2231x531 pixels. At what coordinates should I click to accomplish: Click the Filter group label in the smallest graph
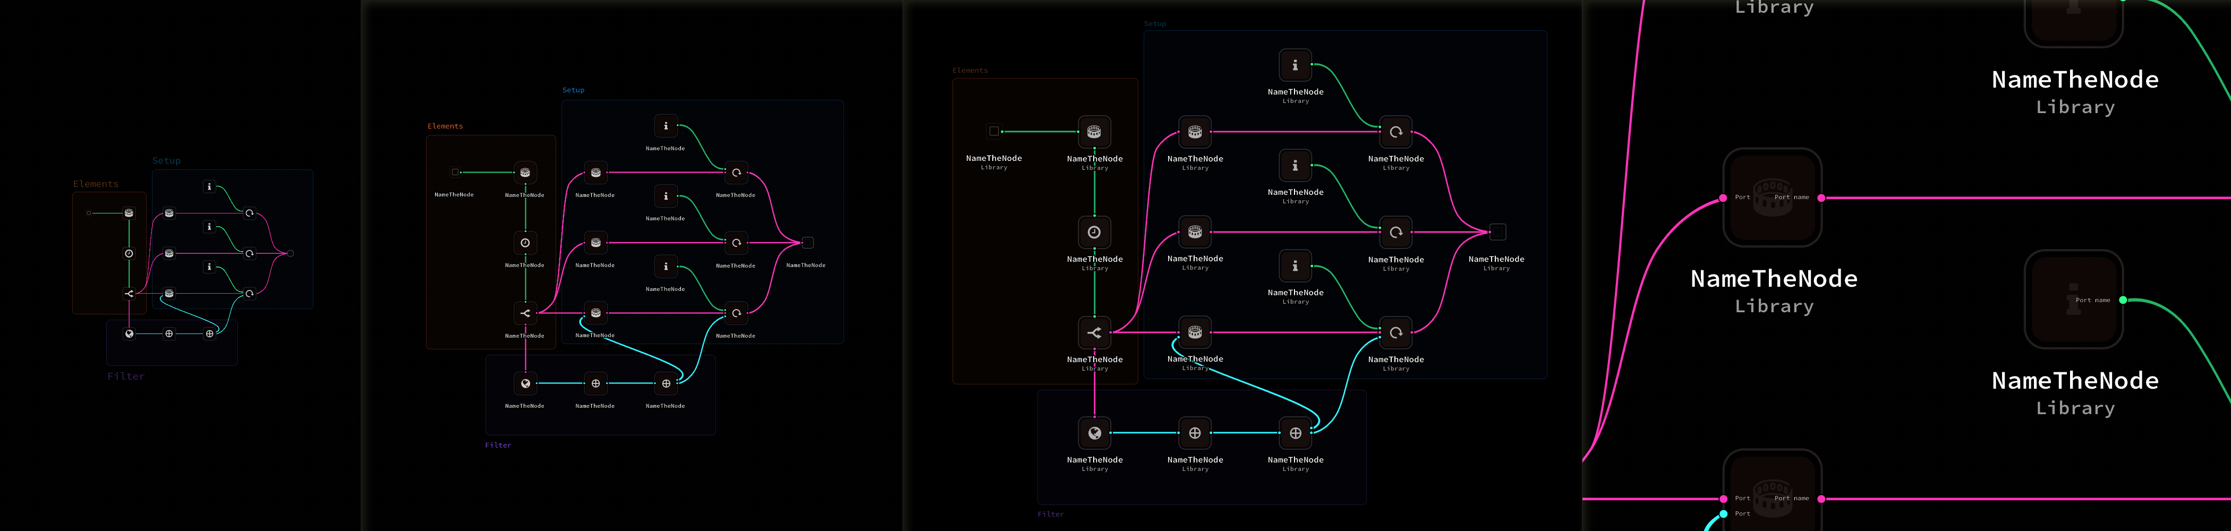[125, 376]
